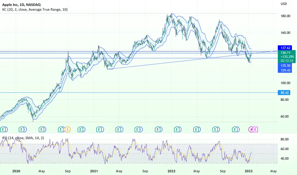This screenshot has height=175, width=297.
Task: Open the late July 2021 earnings marker
Action: click(138, 129)
